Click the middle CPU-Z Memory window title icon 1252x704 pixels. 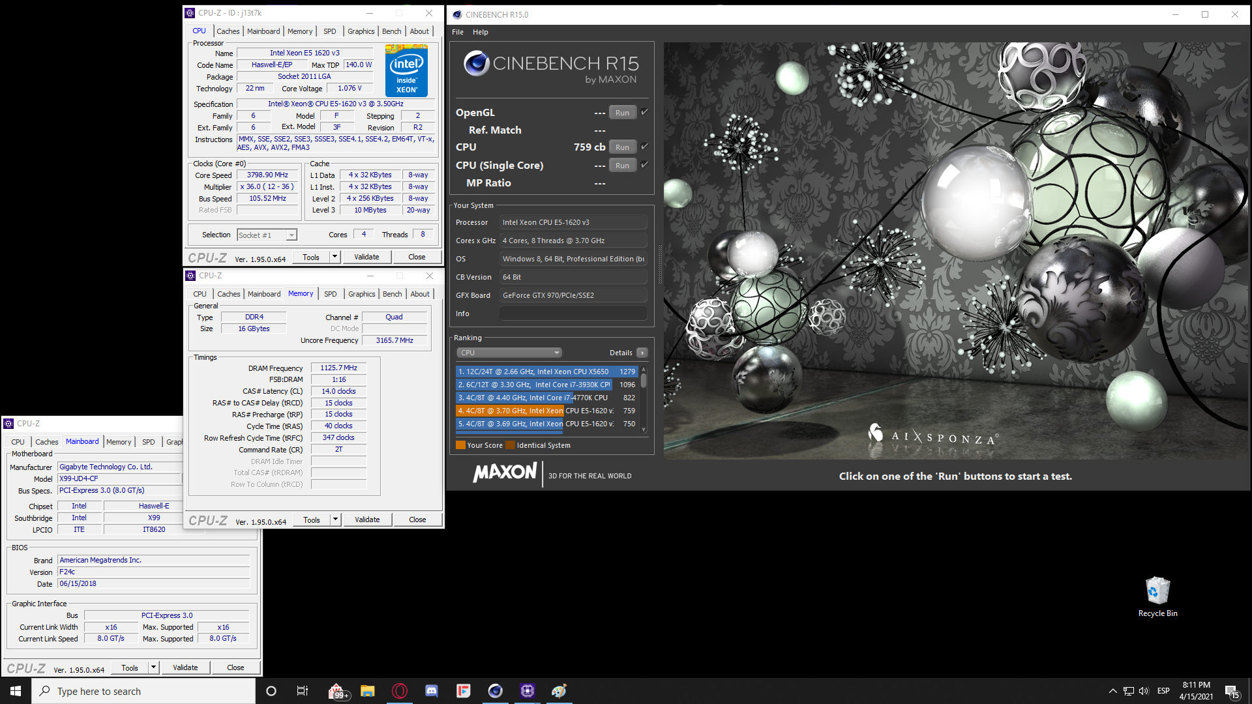coord(190,276)
